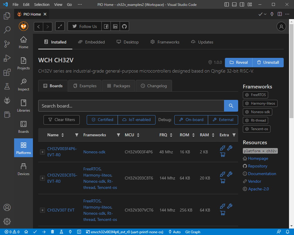Click PlatformIO Upload arrow in status bar
Screen dimensions: 294x235
pyautogui.click(x=44, y=232)
